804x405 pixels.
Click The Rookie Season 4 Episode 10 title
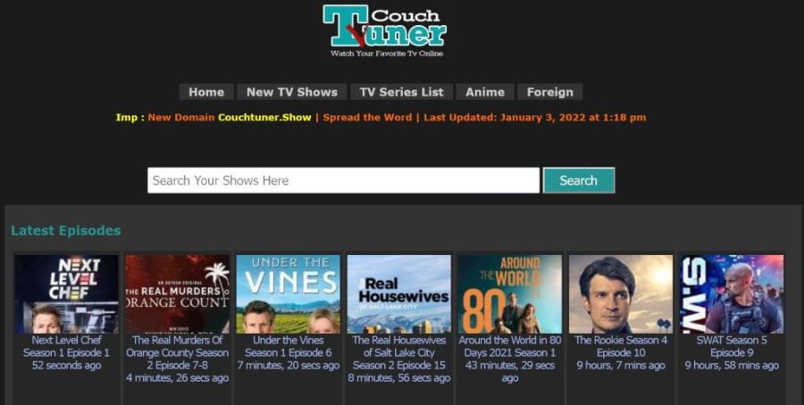(621, 346)
